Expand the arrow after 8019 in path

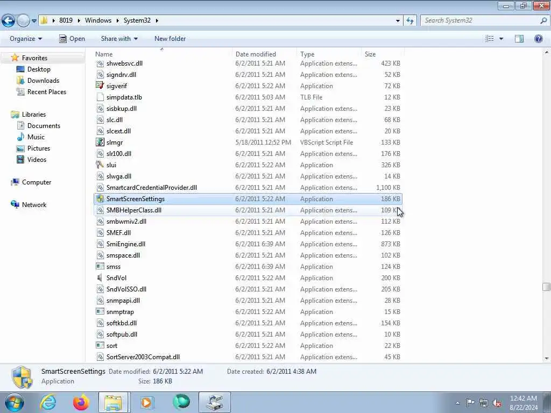(79, 21)
